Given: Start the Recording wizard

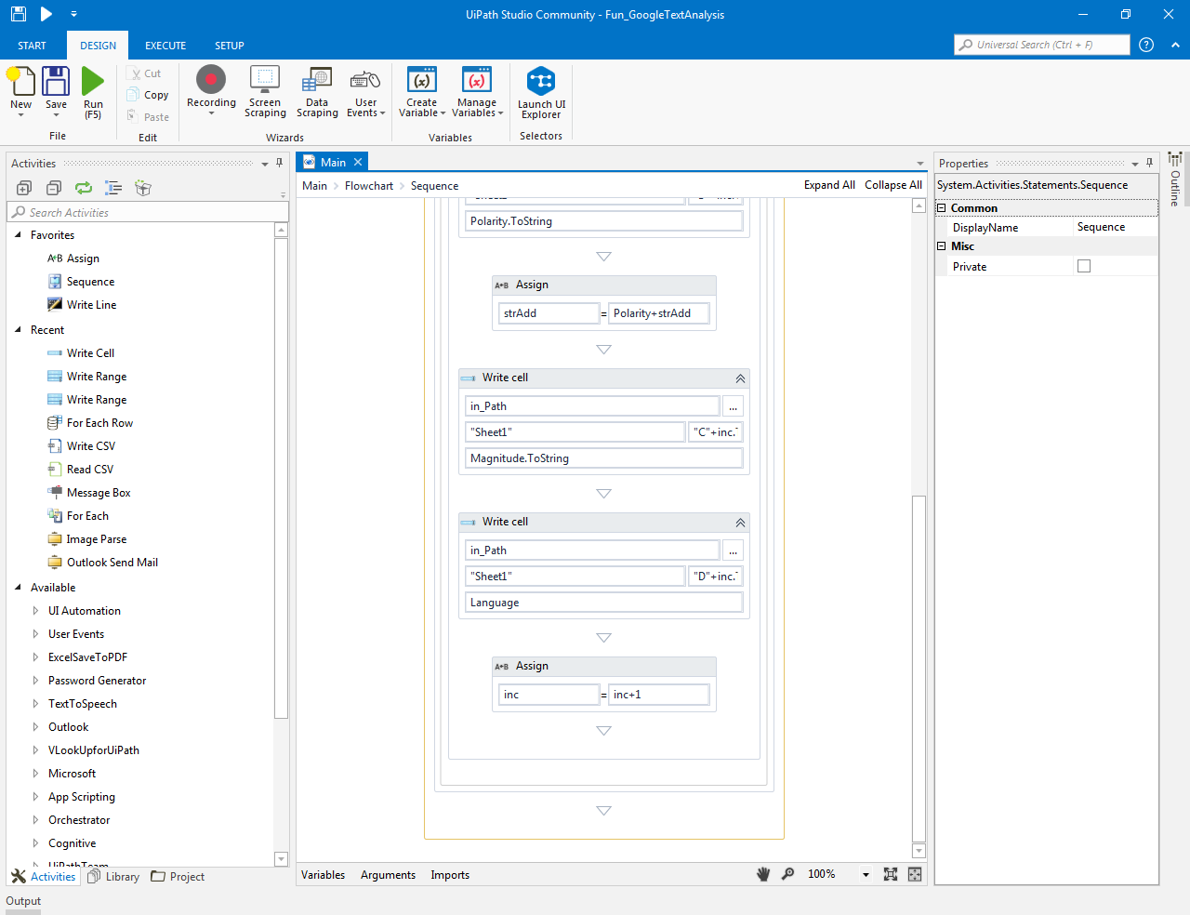Looking at the screenshot, I should point(211,90).
